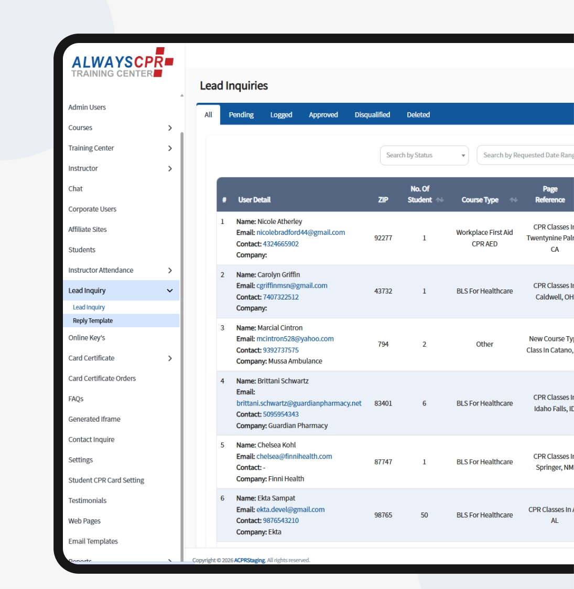Open Affiliate Sites page
Screen dimensions: 574x589
(88, 229)
